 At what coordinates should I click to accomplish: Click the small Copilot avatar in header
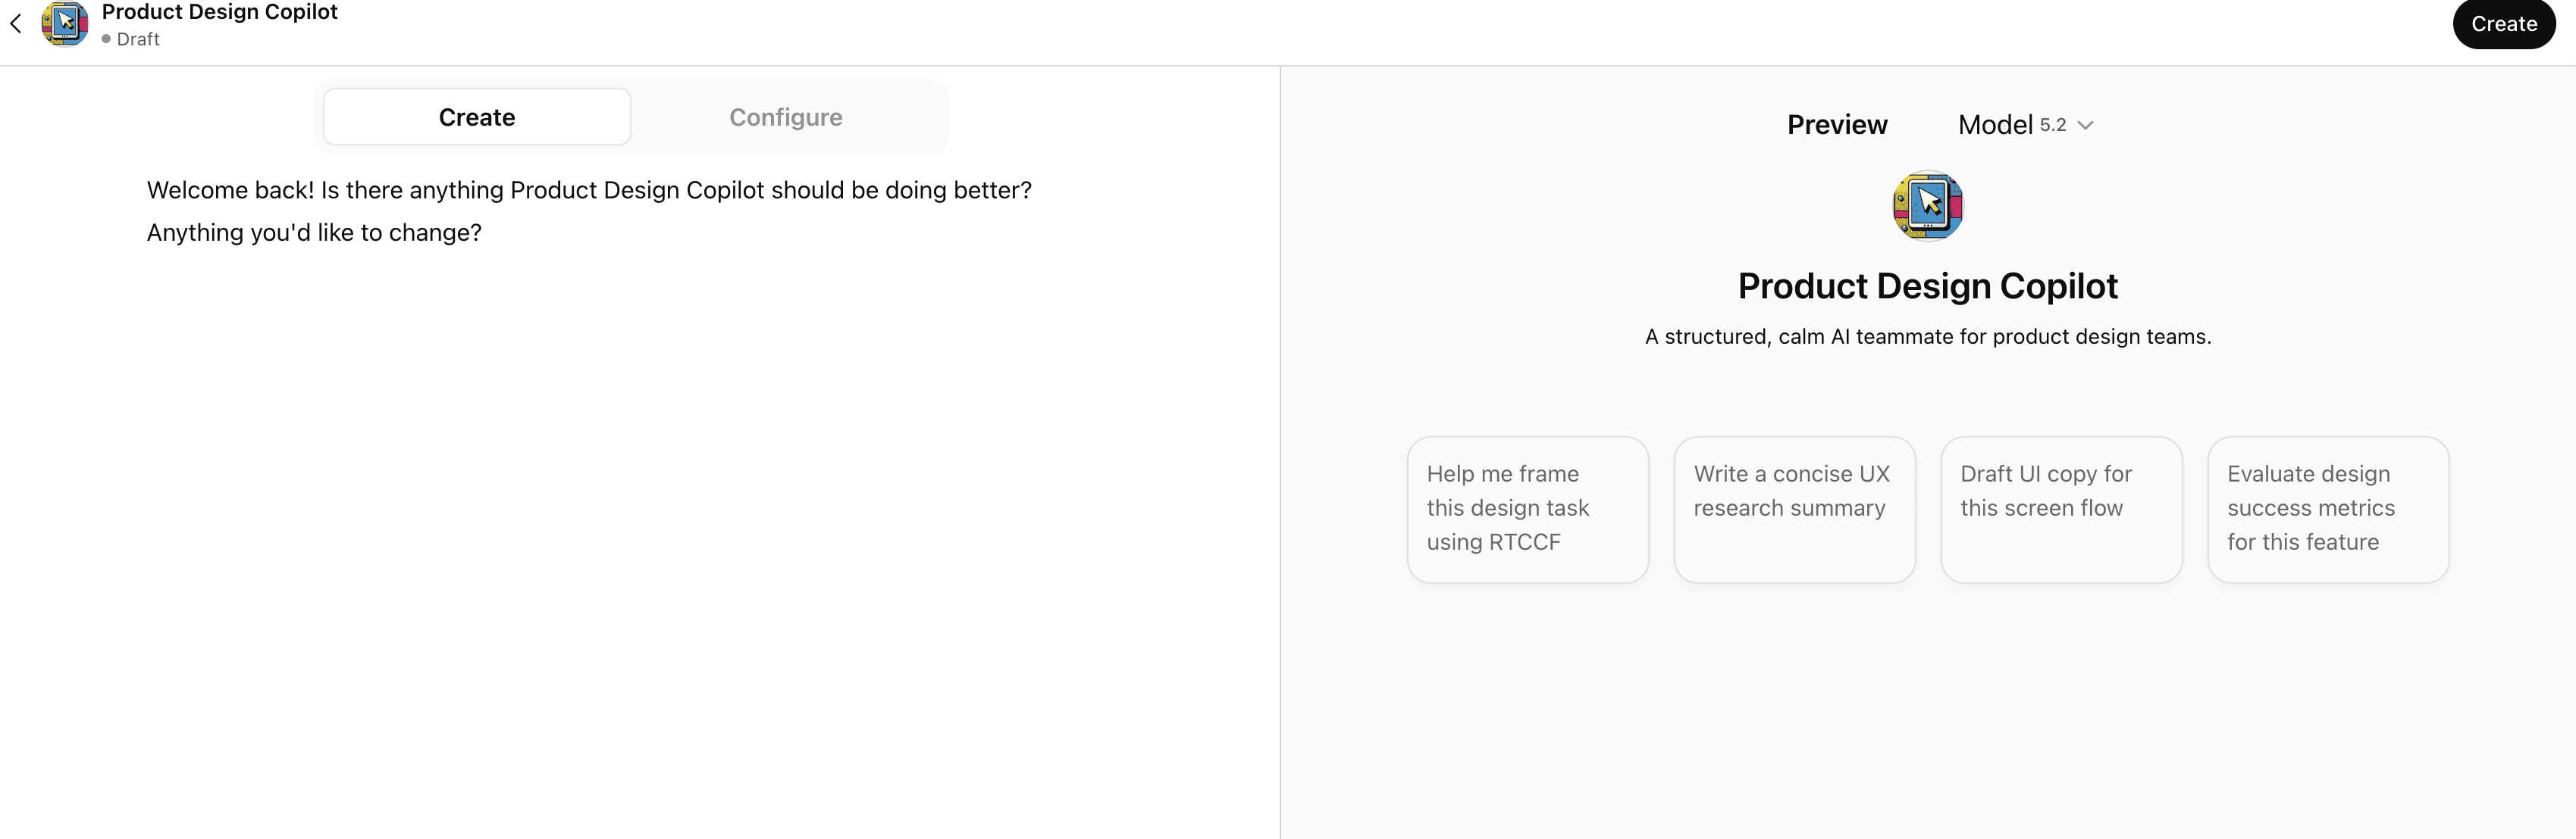(x=65, y=24)
